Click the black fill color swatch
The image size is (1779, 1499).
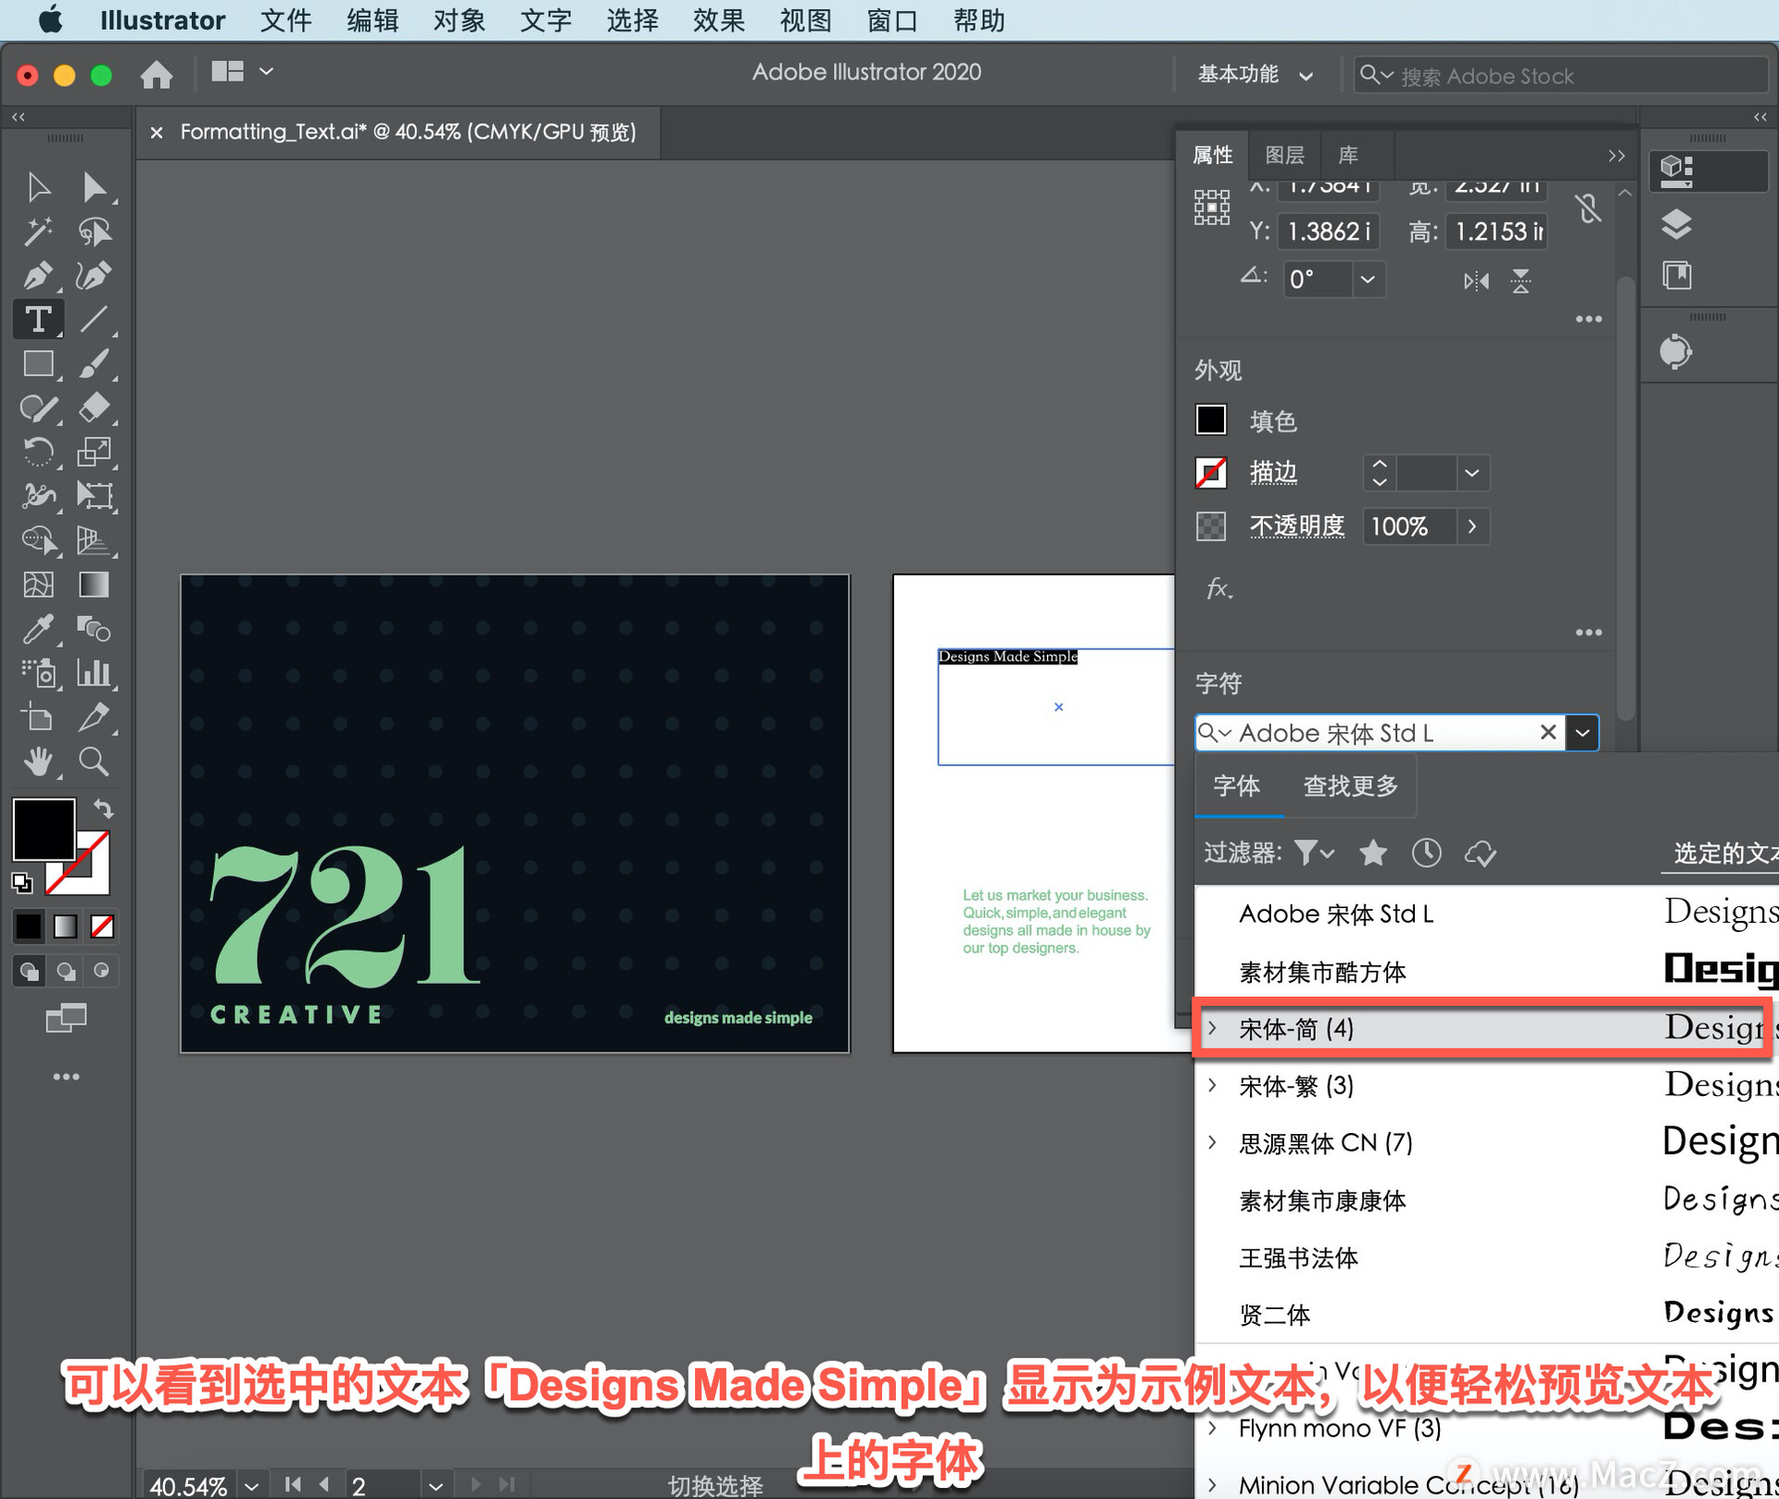click(43, 830)
